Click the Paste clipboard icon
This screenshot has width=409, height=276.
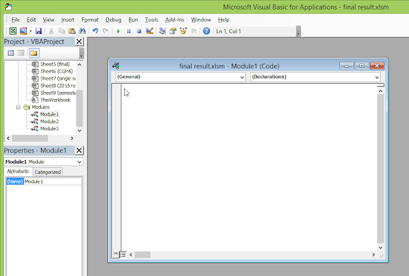[72, 31]
